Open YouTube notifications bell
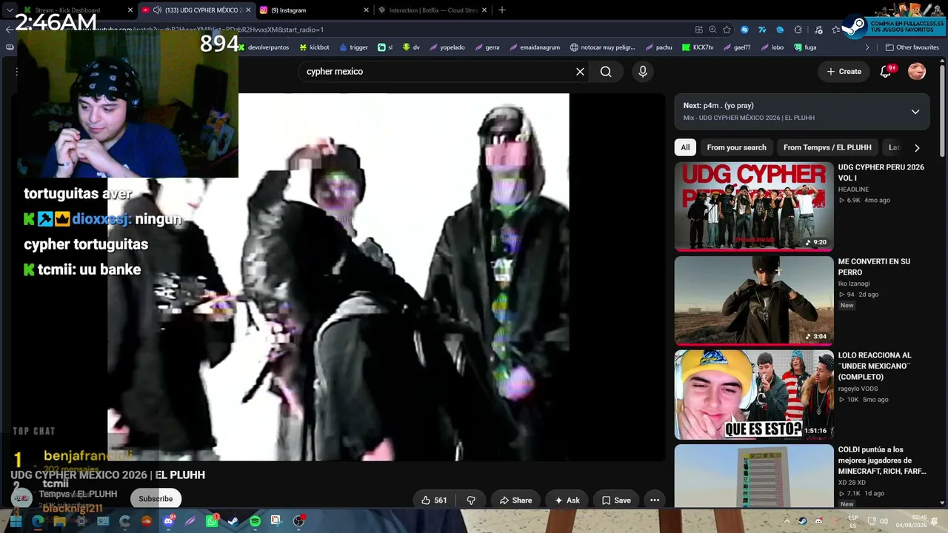The height and width of the screenshot is (533, 948). 886,71
